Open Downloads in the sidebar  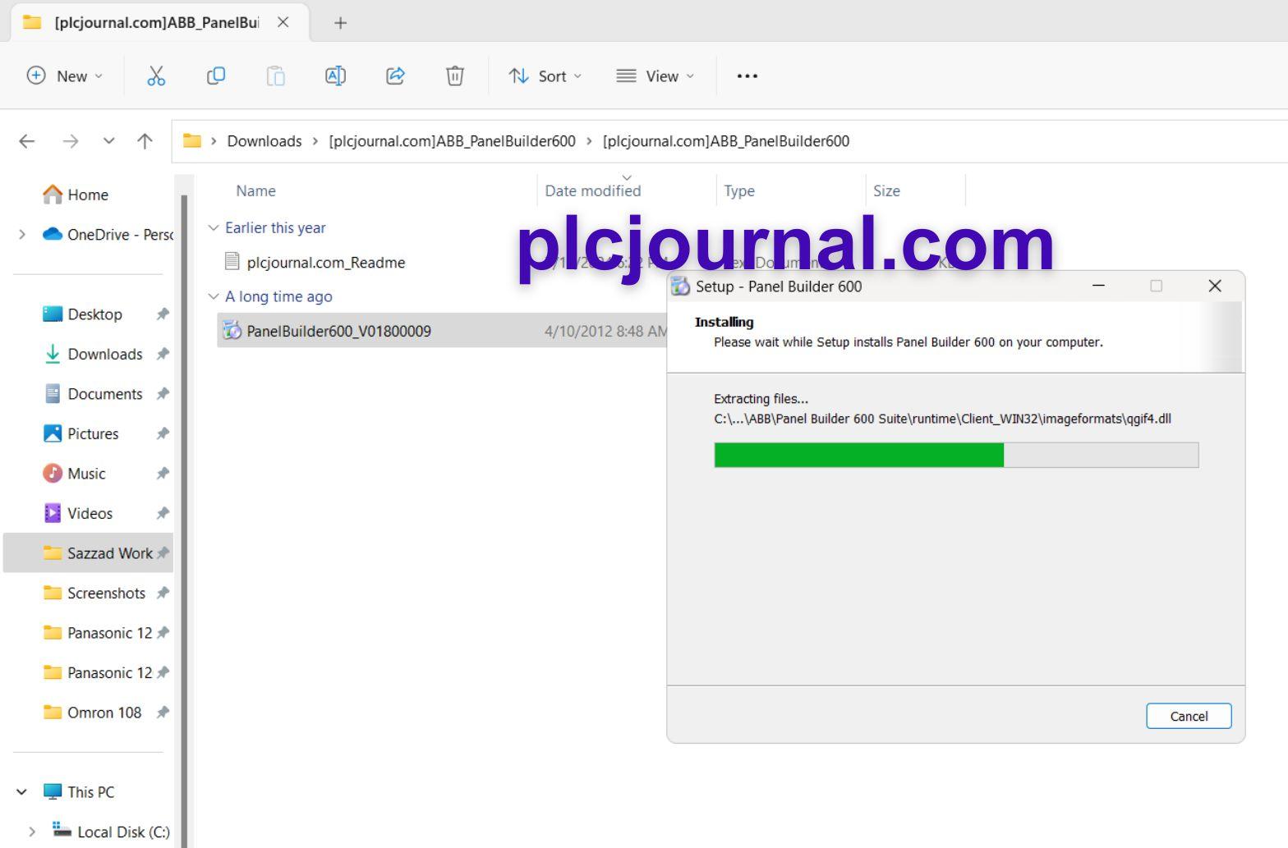(x=105, y=354)
